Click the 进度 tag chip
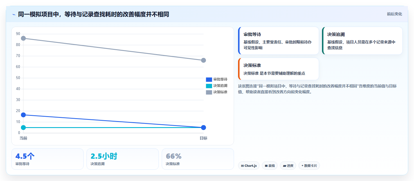 coord(288,166)
